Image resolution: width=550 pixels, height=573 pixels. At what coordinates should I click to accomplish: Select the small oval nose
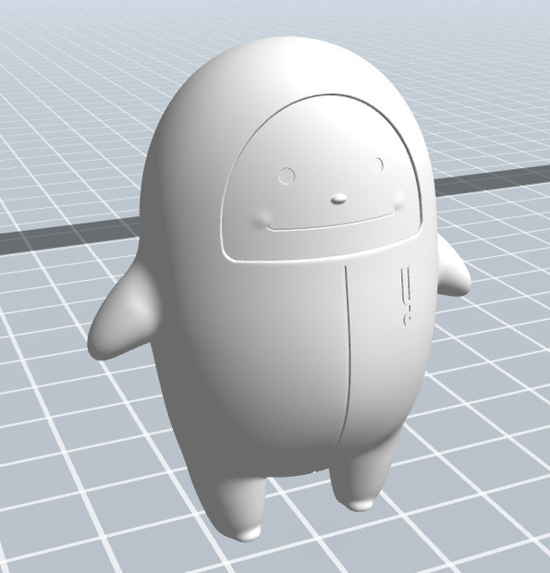point(339,199)
